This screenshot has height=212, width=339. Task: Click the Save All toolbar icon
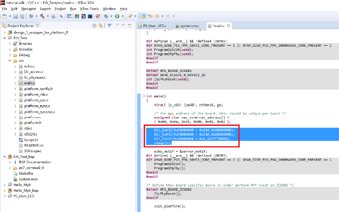click(22, 16)
